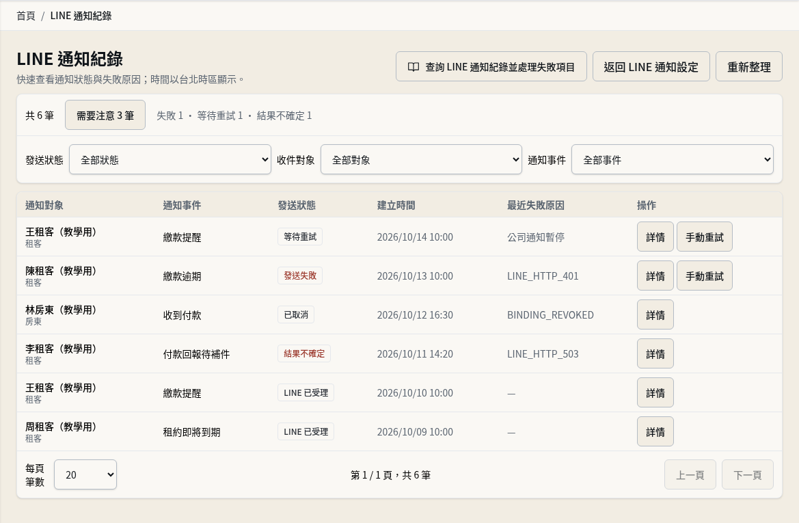799x523 pixels.
Task: Click 手動重試 for the LINE_HTTP_401 row
Action: pyautogui.click(x=704, y=276)
